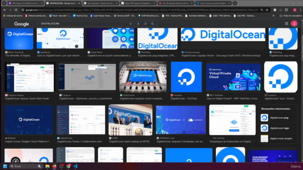Show hidden bookmarks with the chevron
Screen dimensions: 303x170
[274, 16]
